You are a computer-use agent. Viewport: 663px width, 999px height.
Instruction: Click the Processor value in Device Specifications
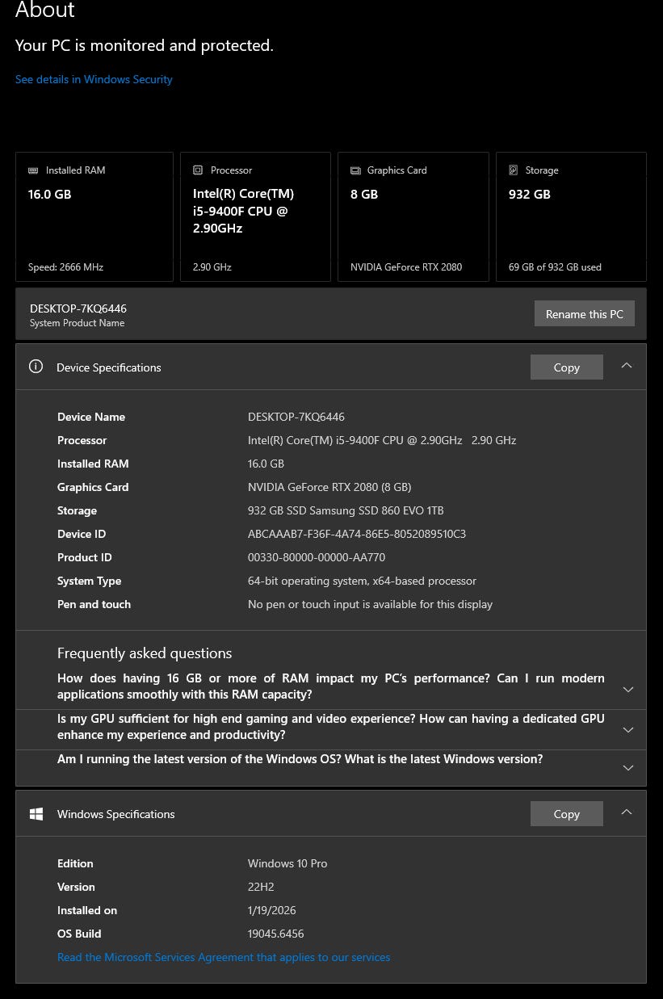(x=382, y=440)
